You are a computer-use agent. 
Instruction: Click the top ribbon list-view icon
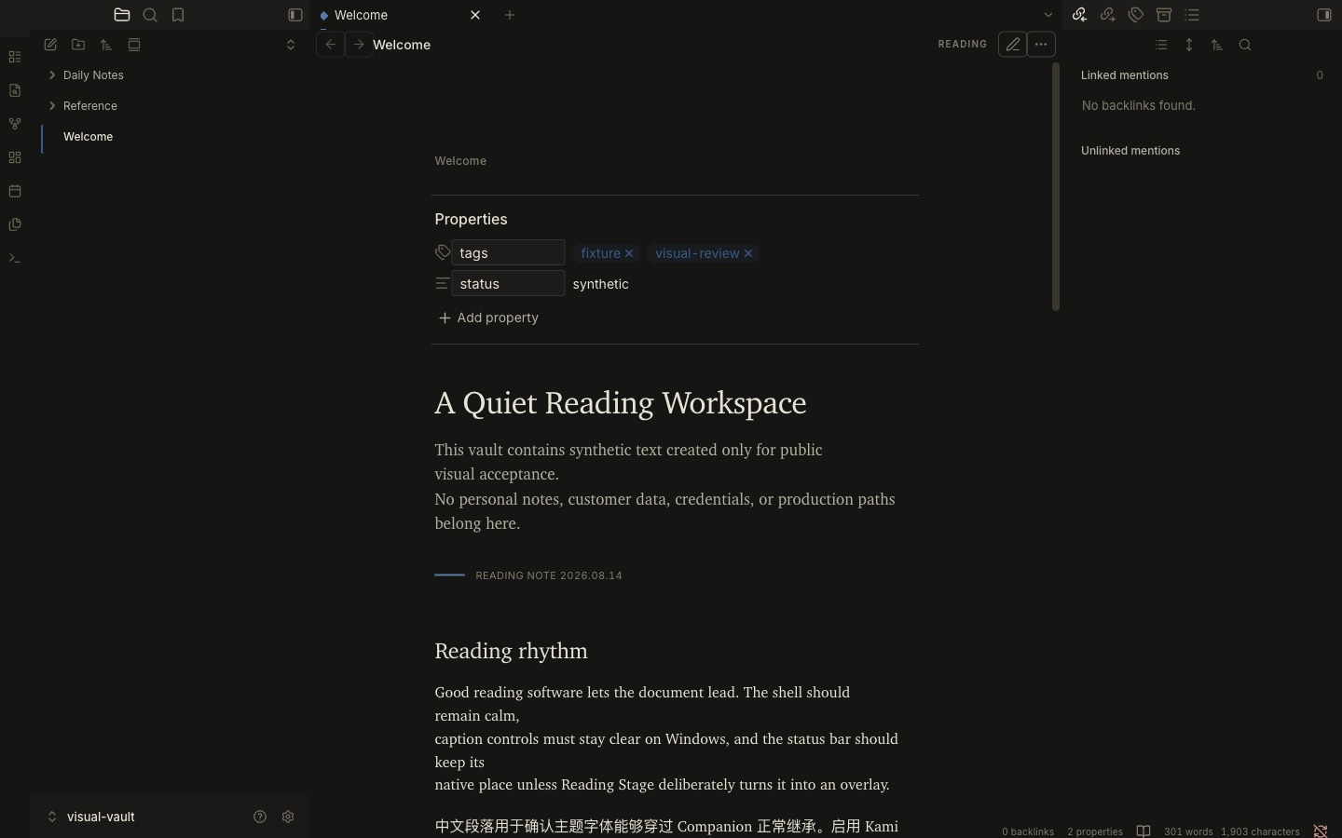tap(15, 57)
